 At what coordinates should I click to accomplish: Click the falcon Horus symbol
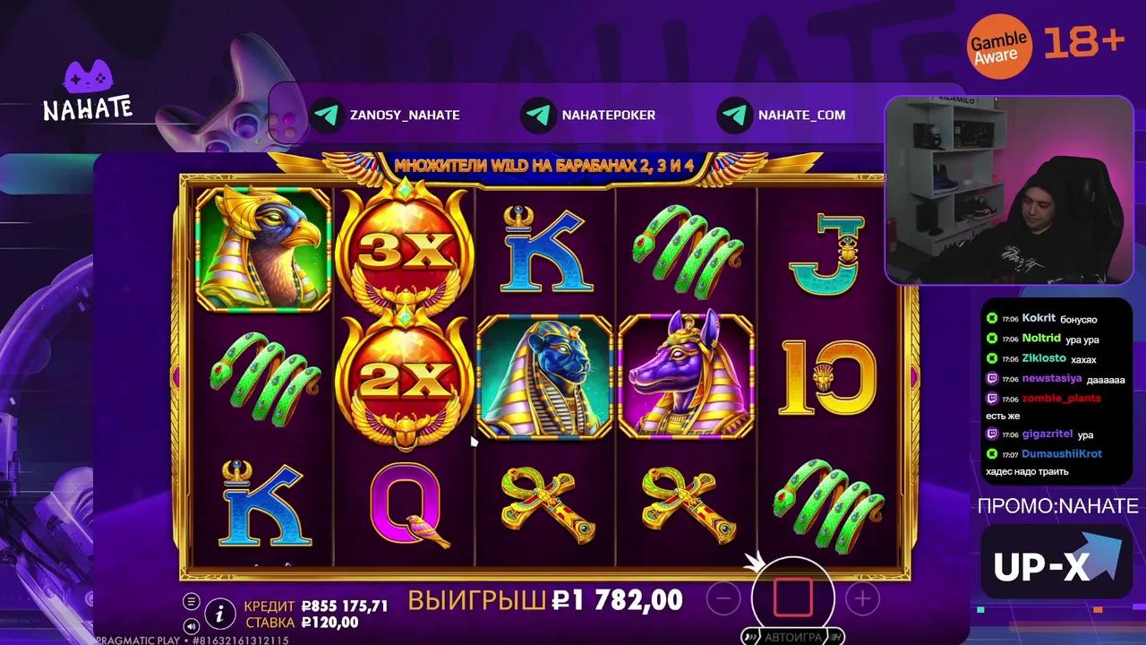(263, 249)
